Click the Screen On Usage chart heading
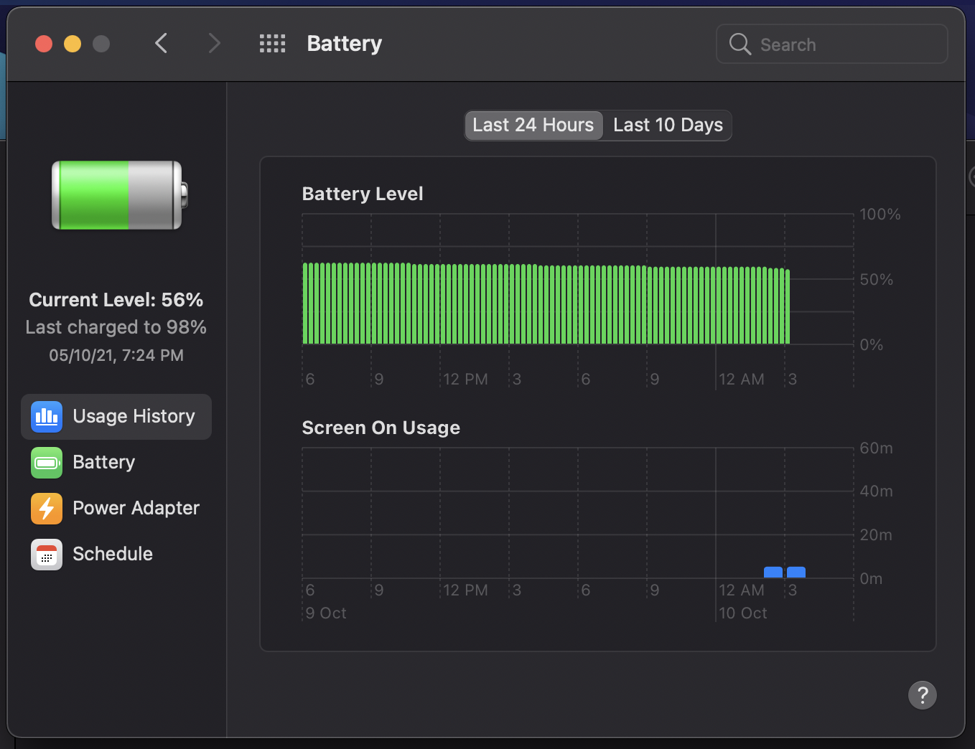This screenshot has width=975, height=749. [x=381, y=428]
